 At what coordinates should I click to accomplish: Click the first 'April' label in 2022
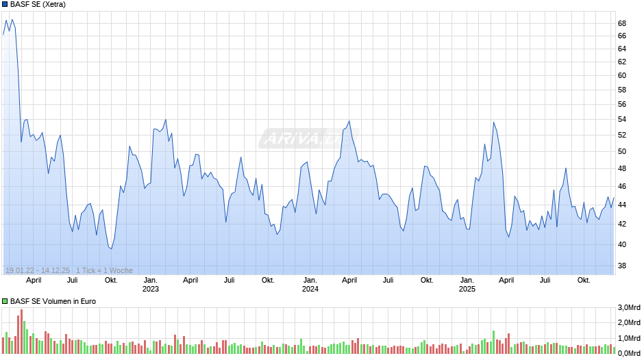pyautogui.click(x=34, y=281)
